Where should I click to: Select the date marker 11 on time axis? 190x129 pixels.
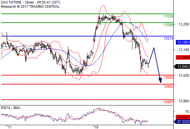pos(10,127)
